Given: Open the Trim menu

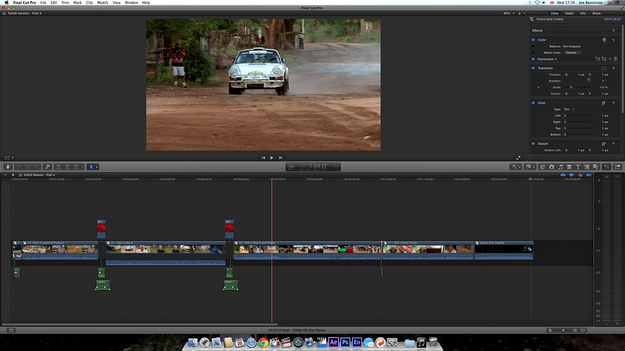Looking at the screenshot, I should pyautogui.click(x=65, y=3).
